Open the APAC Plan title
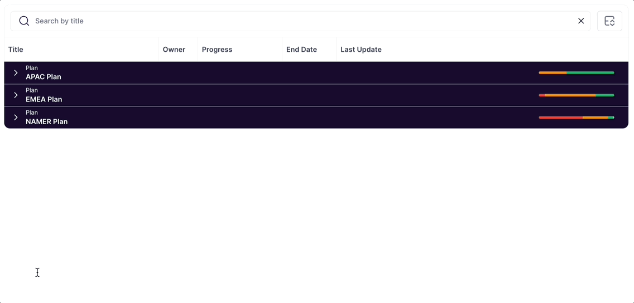Screen dimensions: 634x303 (44, 77)
